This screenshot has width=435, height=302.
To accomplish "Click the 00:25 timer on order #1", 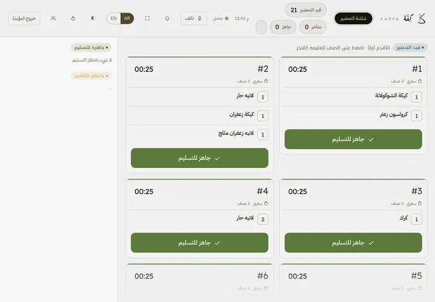I will [298, 69].
